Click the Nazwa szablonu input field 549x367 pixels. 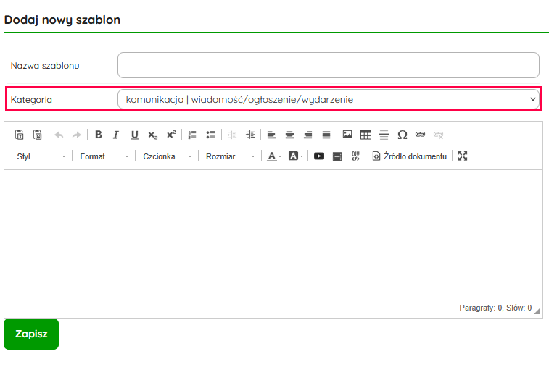[328, 65]
